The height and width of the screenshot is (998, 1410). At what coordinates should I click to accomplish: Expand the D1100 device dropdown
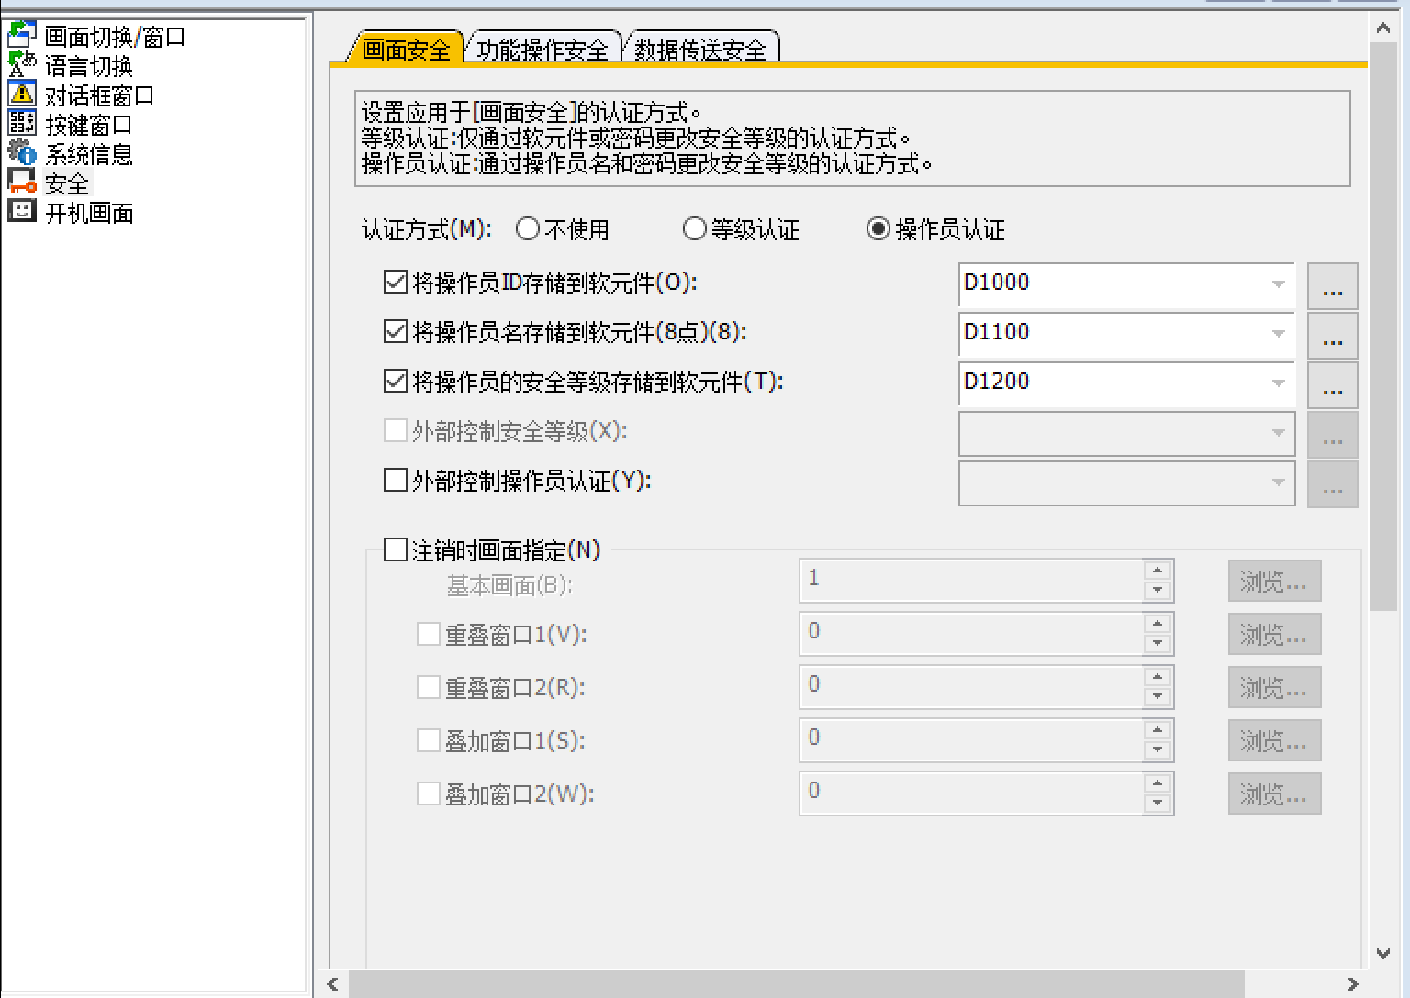tap(1278, 334)
